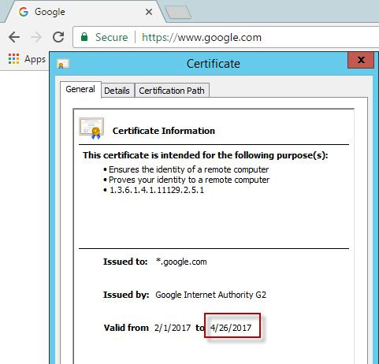Switch to the General tab
Viewport: 379px width, 364px height.
[80, 89]
